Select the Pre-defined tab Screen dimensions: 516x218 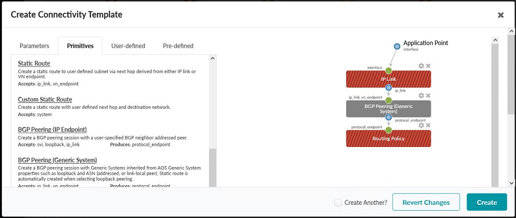pos(178,46)
